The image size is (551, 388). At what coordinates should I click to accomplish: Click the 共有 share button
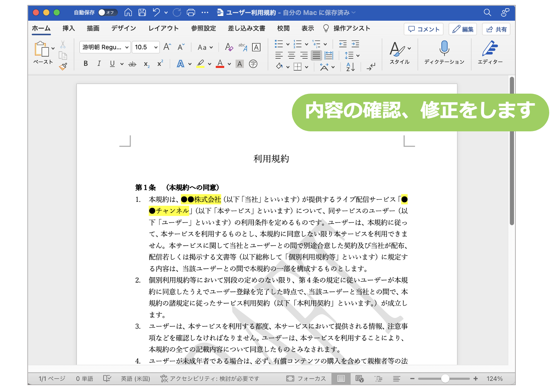[496, 29]
